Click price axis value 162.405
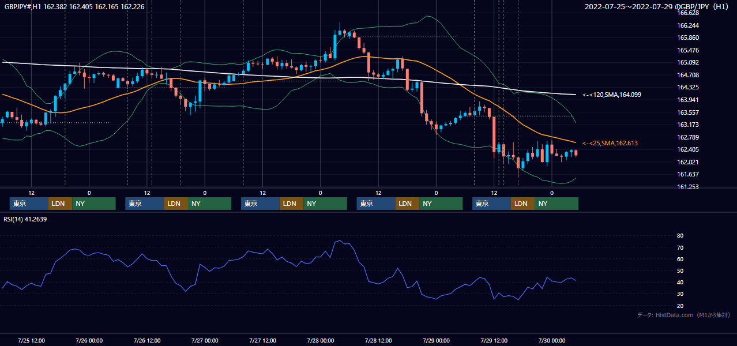 coord(688,149)
